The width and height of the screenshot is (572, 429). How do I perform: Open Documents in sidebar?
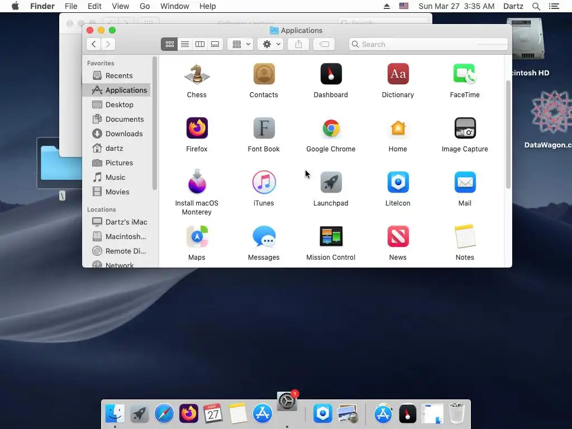click(x=117, y=120)
